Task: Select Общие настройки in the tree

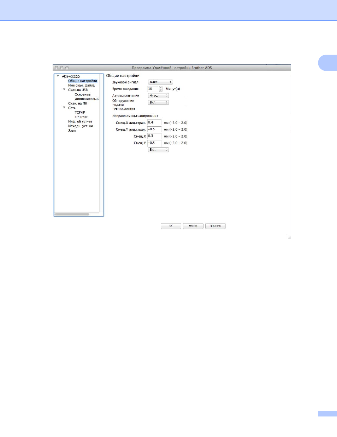Action: coord(82,81)
